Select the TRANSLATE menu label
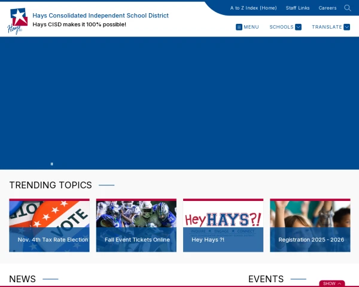Image resolution: width=359 pixels, height=287 pixels. point(327,27)
